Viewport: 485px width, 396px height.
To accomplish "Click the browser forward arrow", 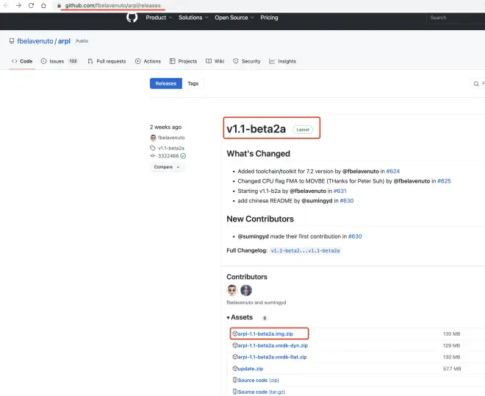I will click(18, 6).
